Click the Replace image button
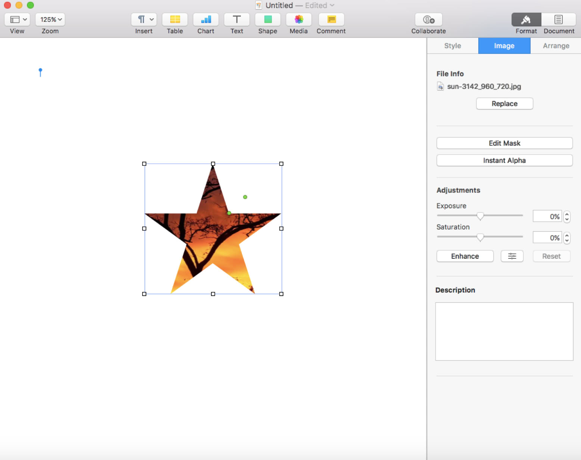 point(504,103)
